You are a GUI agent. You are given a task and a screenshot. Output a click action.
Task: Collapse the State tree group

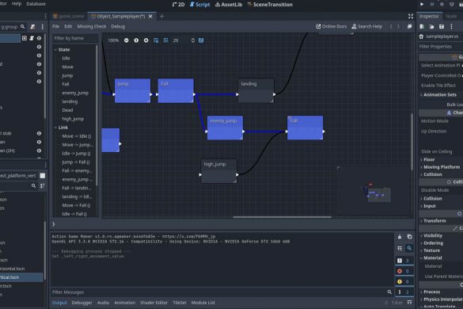[55, 50]
